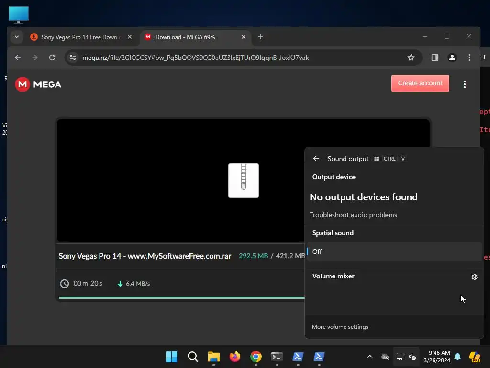Viewport: 490px width, 368px height.
Task: Select spatial sound Off option
Action: pos(394,252)
